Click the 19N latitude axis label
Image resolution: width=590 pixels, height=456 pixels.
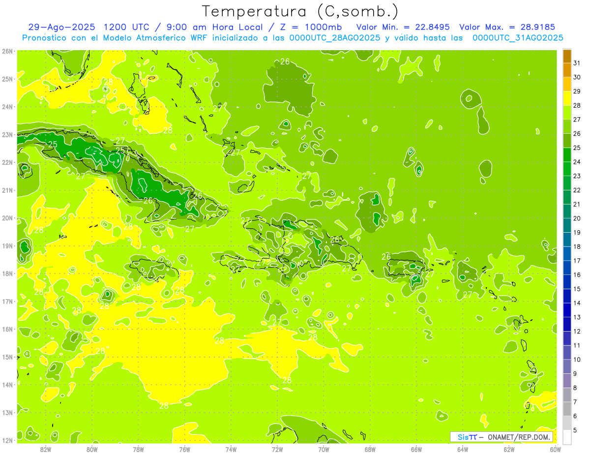point(7,246)
